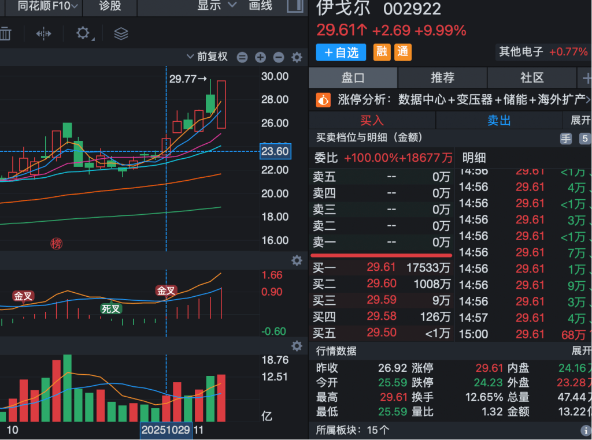The image size is (592, 440).
Task: Switch to the 推荐 tab
Action: tap(442, 78)
